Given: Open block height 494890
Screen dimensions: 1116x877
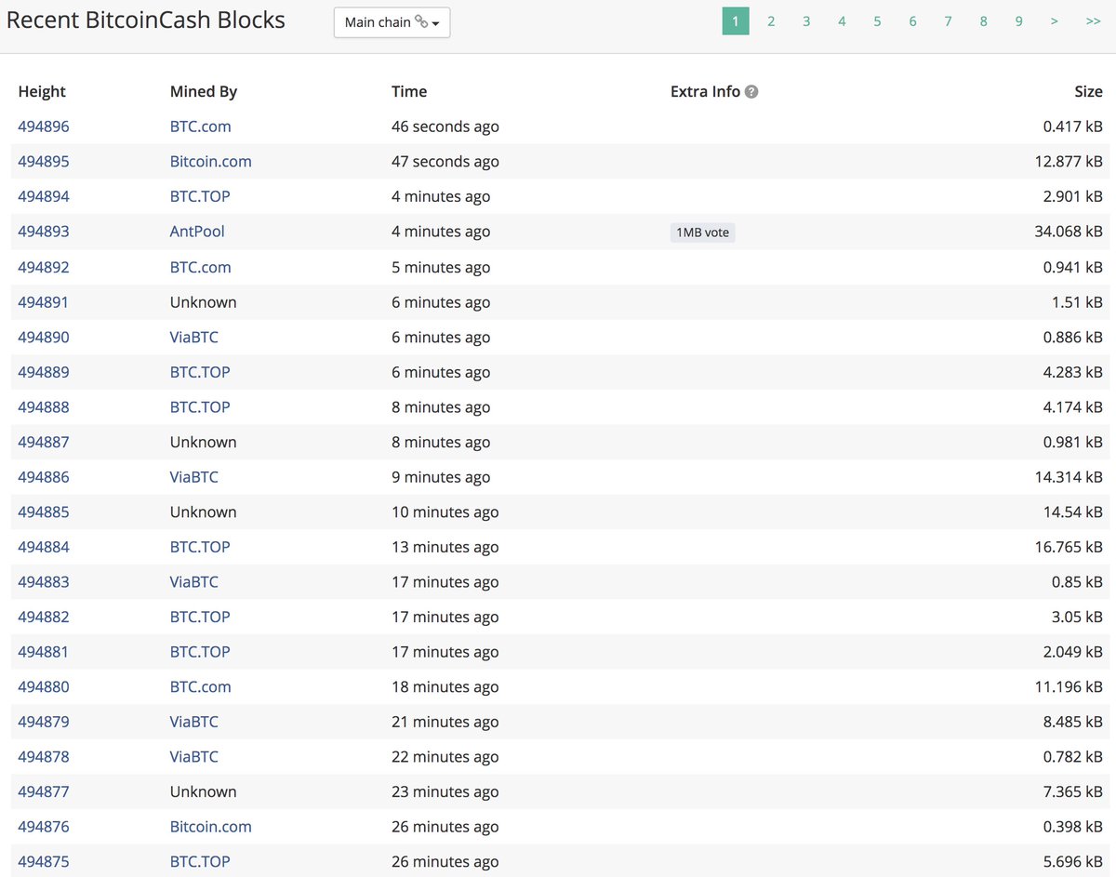Looking at the screenshot, I should tap(44, 337).
